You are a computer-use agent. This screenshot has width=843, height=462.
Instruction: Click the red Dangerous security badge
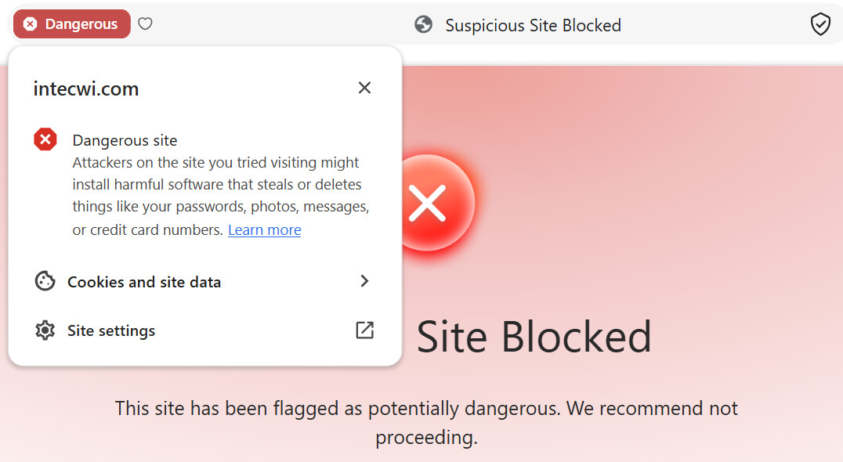click(72, 24)
